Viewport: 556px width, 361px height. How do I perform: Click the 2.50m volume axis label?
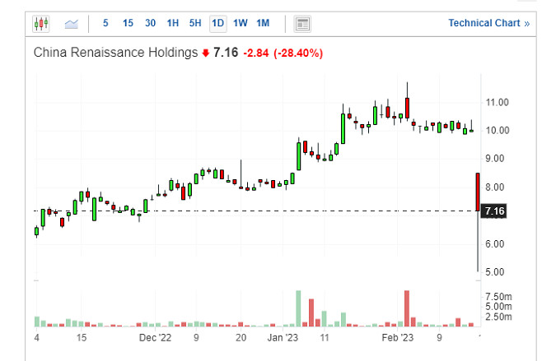(x=498, y=317)
